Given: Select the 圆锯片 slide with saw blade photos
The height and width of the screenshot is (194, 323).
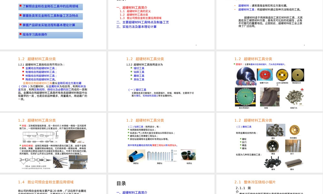Looking at the screenshot, I should (x=270, y=81).
